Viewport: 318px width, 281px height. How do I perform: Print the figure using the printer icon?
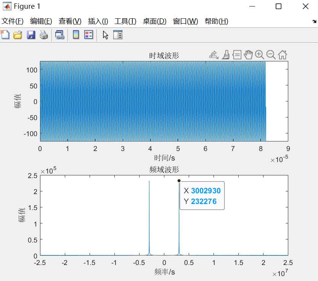[x=43, y=34]
